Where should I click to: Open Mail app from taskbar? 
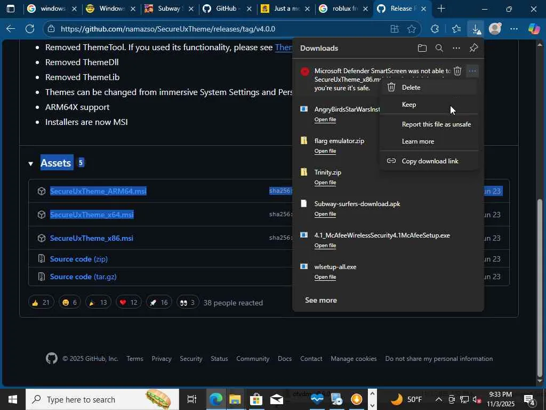[277, 399]
